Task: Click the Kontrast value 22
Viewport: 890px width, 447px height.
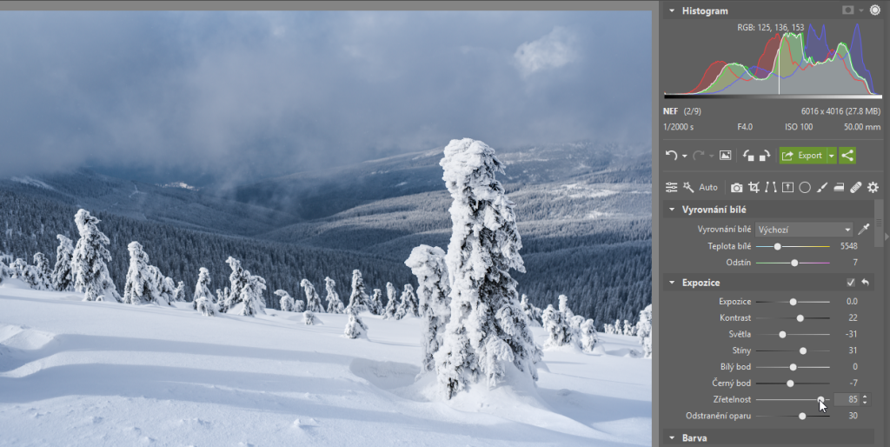Action: pos(853,318)
